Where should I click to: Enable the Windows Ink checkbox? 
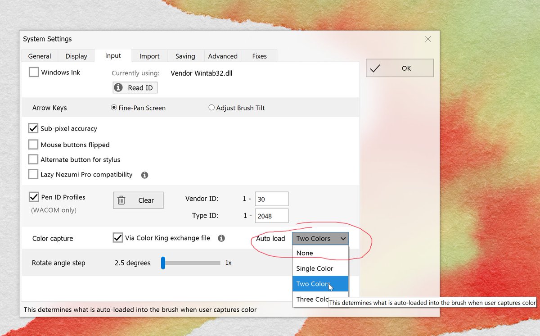pyautogui.click(x=34, y=72)
